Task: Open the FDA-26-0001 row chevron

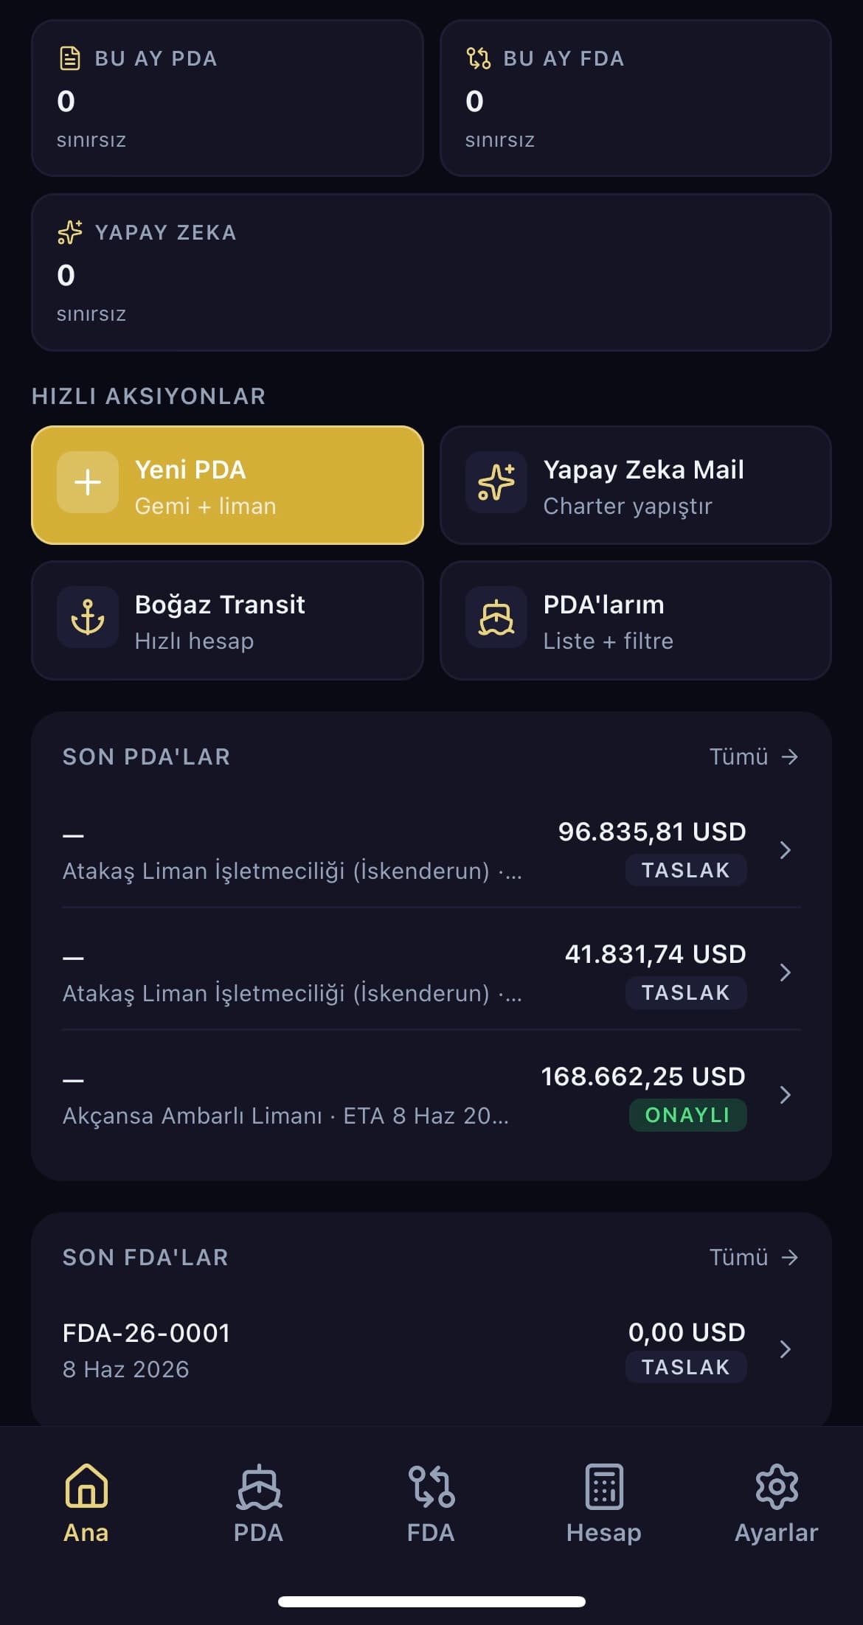Action: 785,1349
